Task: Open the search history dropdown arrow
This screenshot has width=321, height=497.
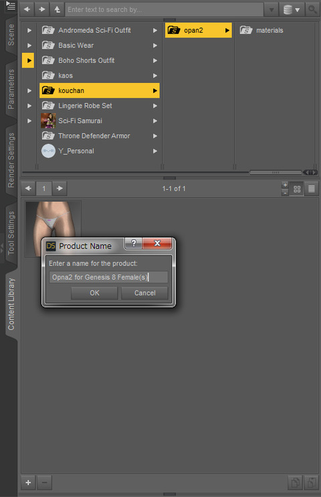Action: 272,10
